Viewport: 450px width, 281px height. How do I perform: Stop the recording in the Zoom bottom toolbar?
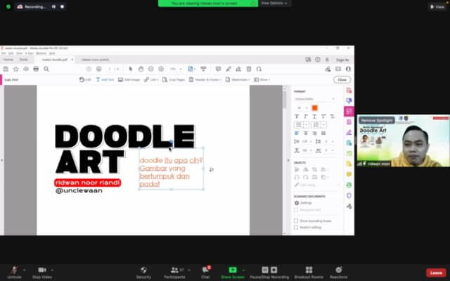(x=274, y=270)
